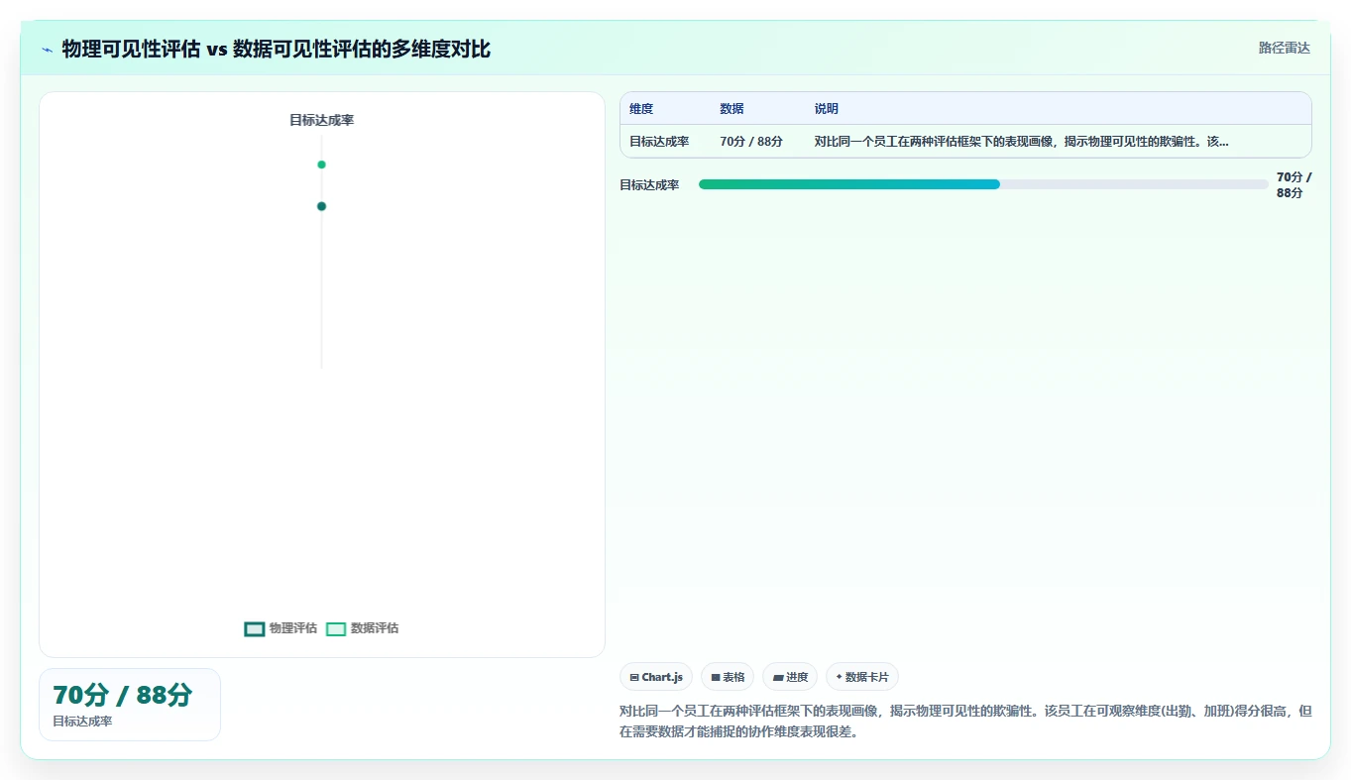This screenshot has width=1351, height=780.
Task: Click the bottom description paragraph
Action: point(965,722)
